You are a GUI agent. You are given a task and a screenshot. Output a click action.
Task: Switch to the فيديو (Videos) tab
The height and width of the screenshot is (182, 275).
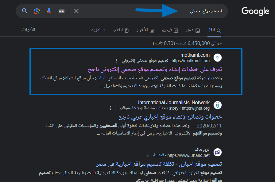170,30
